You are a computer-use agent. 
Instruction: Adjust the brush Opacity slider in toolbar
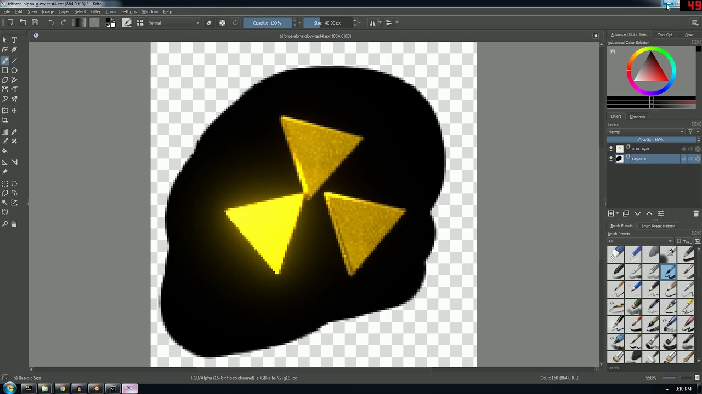click(268, 23)
